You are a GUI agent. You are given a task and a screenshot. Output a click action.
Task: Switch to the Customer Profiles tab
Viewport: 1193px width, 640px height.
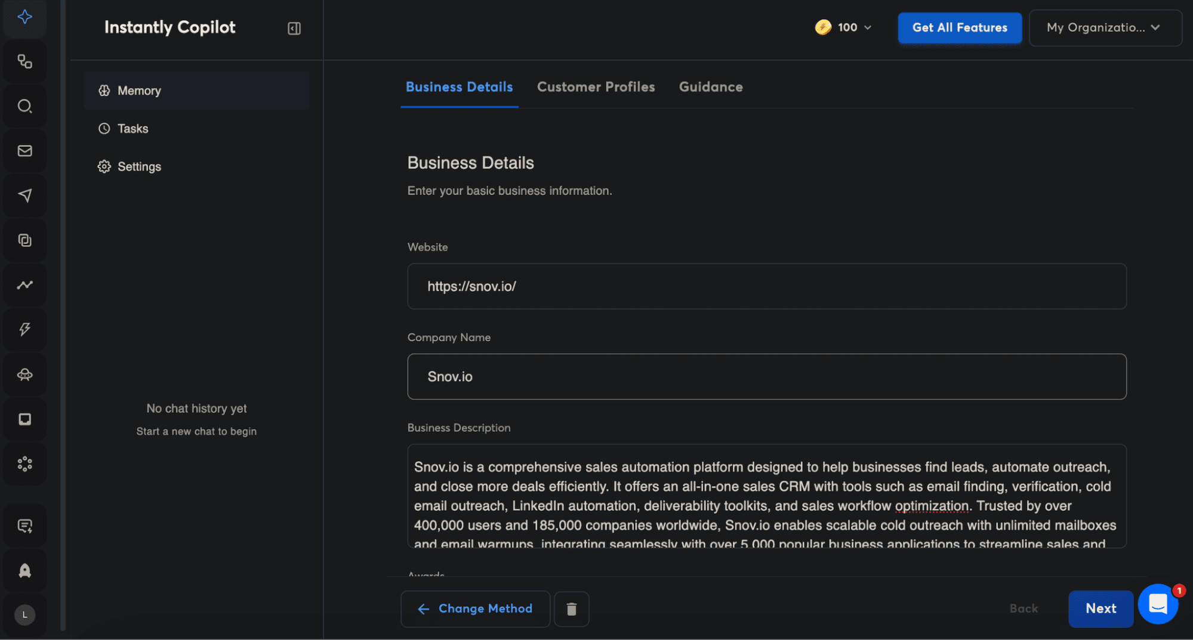tap(596, 87)
